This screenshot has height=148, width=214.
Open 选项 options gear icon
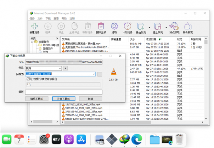(x=114, y=26)
